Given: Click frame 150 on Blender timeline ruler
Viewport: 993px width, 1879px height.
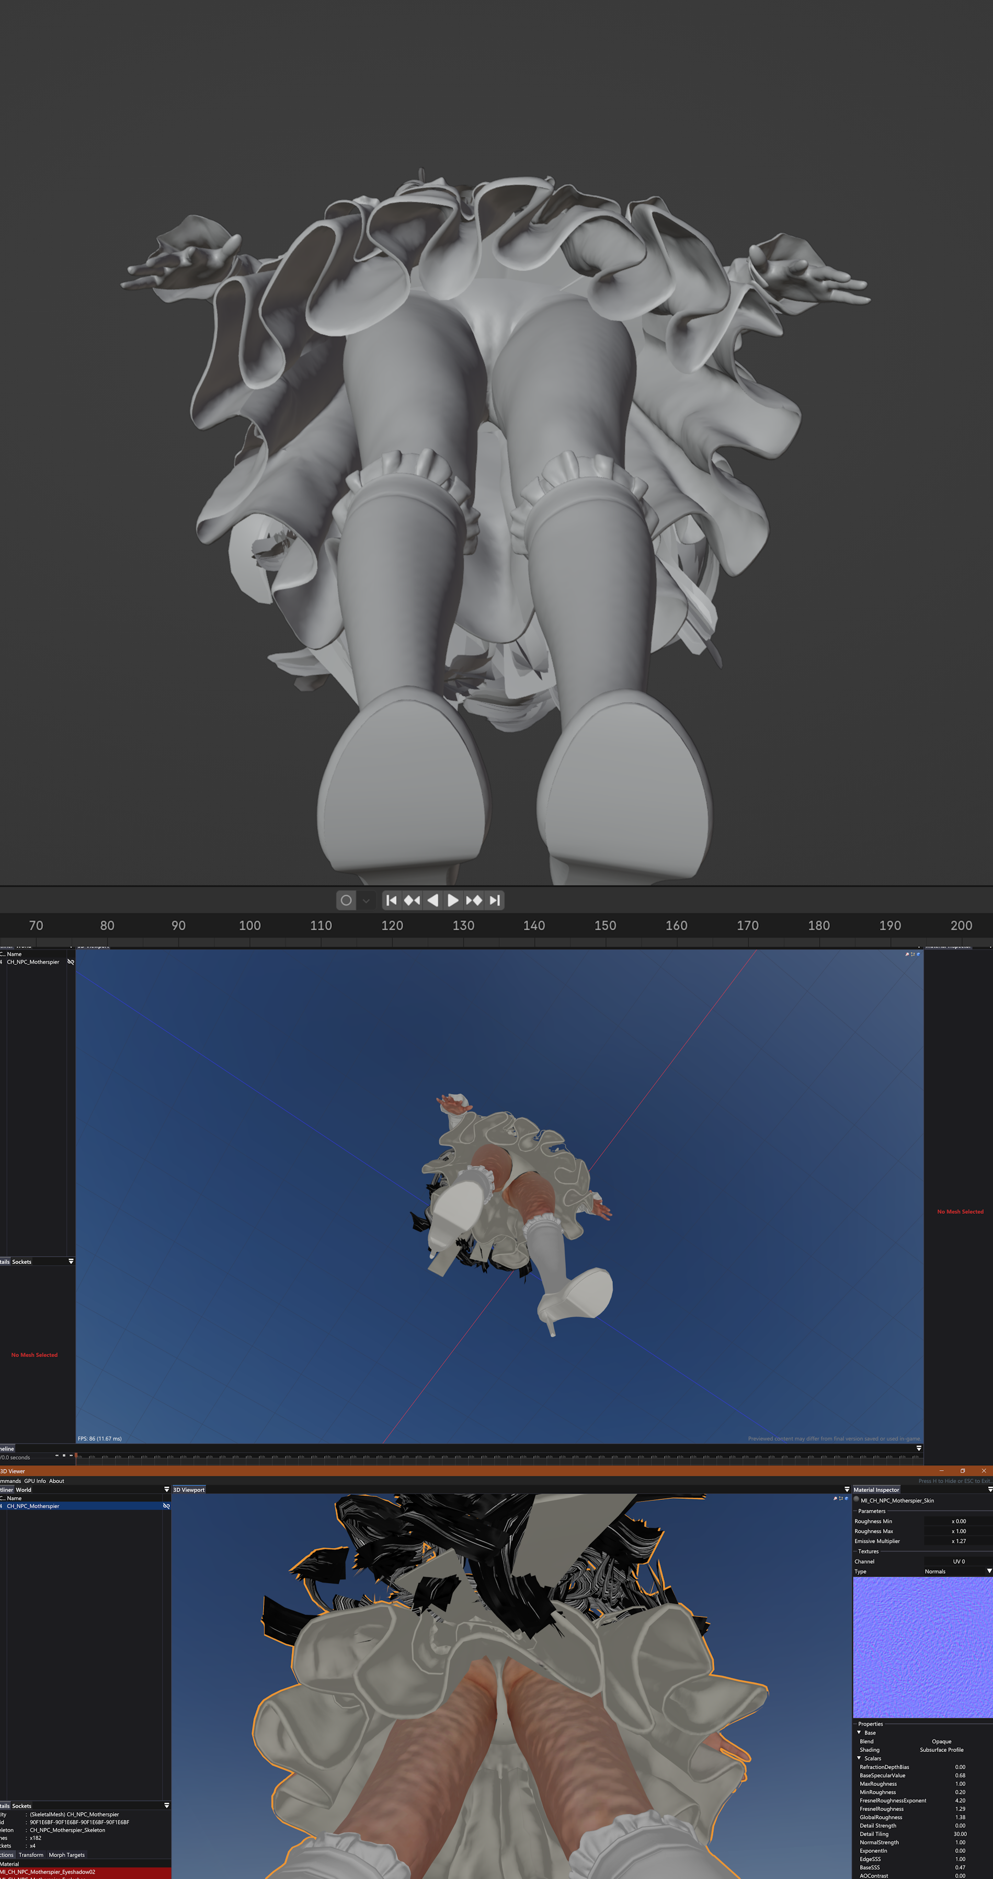Looking at the screenshot, I should tap(605, 925).
